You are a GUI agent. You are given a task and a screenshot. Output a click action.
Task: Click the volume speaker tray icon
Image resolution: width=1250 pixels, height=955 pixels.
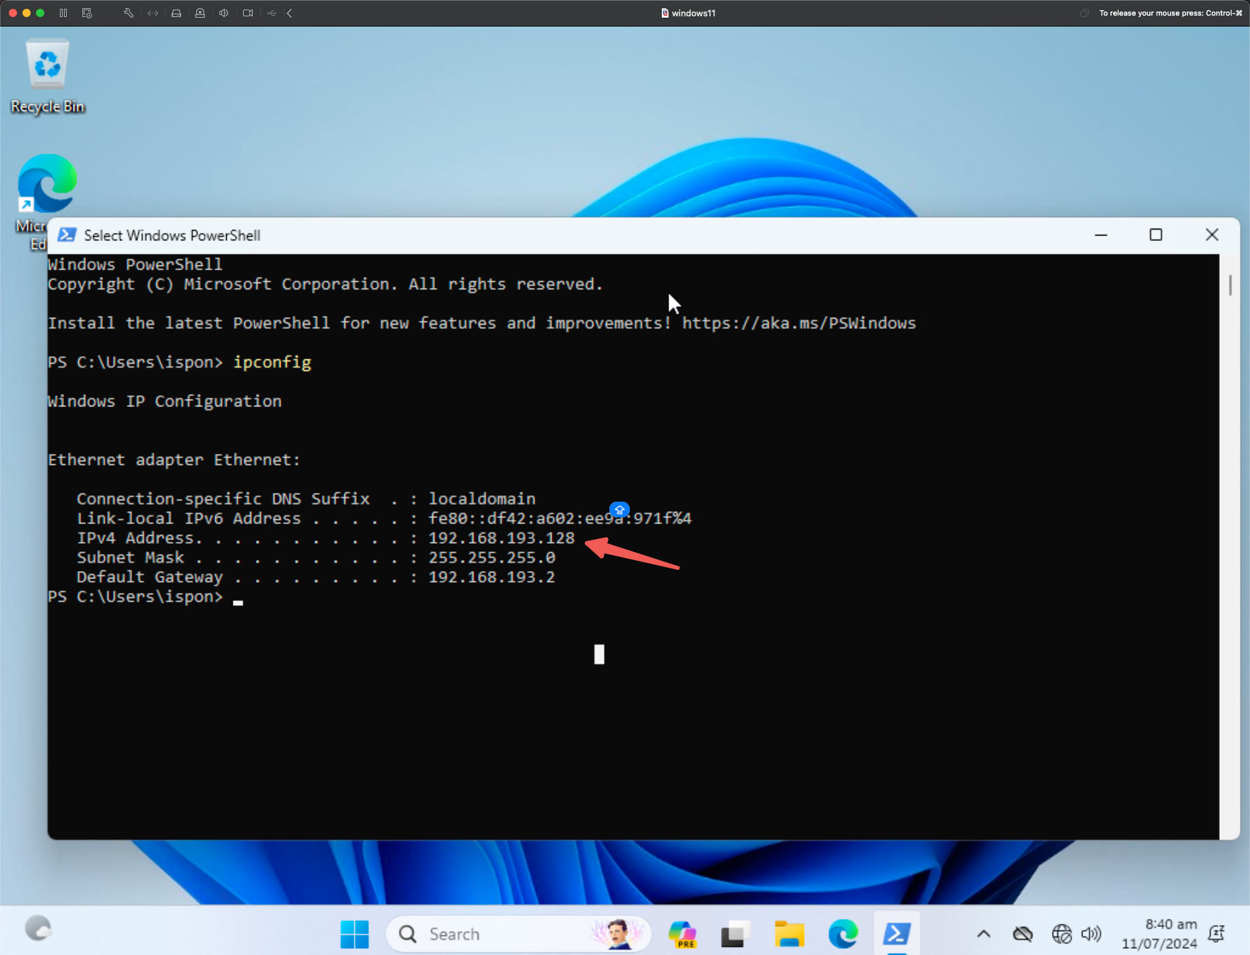click(x=1091, y=934)
